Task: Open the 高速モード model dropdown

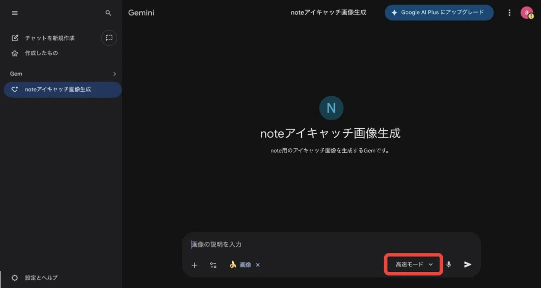Action: [414, 264]
